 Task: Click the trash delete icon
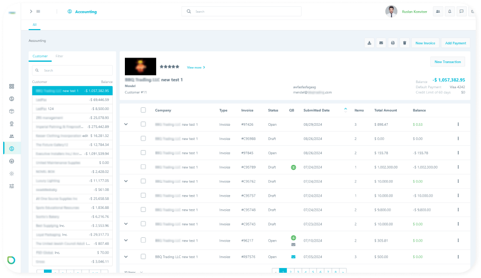(x=404, y=43)
